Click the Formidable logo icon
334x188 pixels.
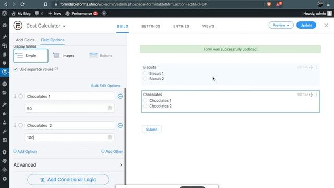pos(18,26)
